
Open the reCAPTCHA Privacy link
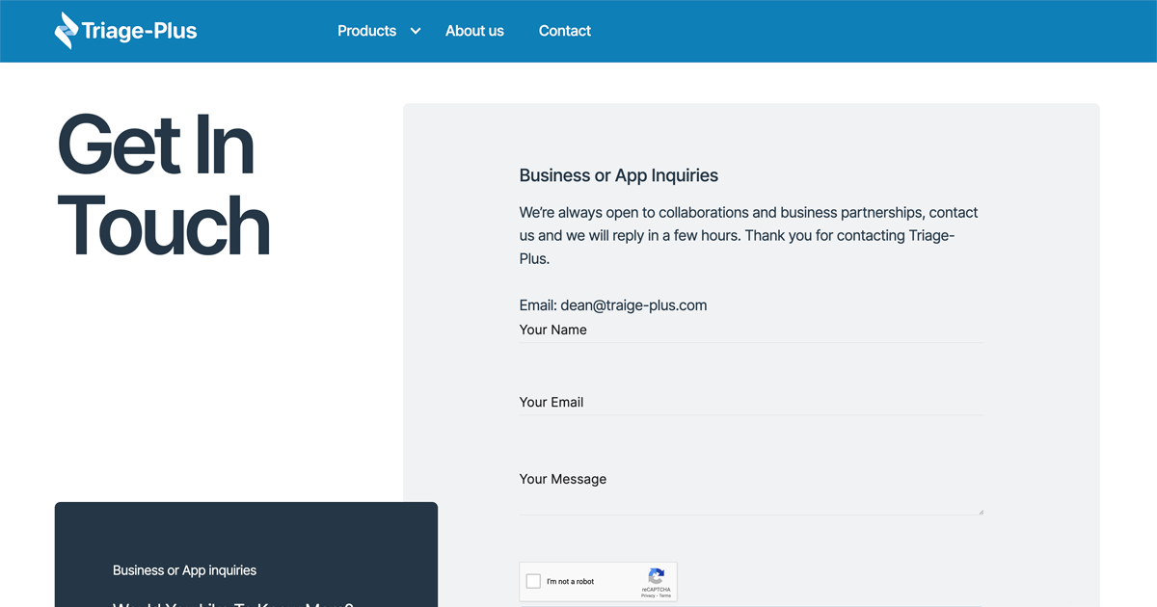647,595
